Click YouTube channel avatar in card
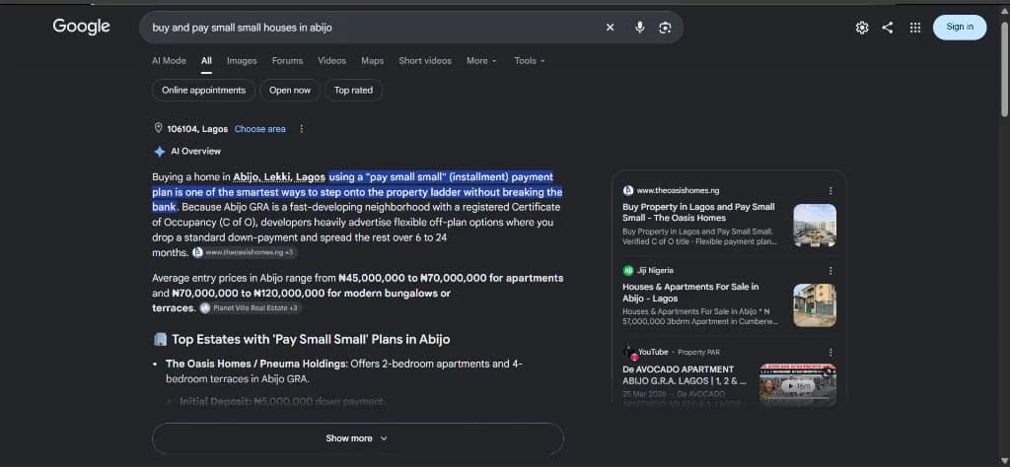This screenshot has width=1010, height=467. pos(629,353)
